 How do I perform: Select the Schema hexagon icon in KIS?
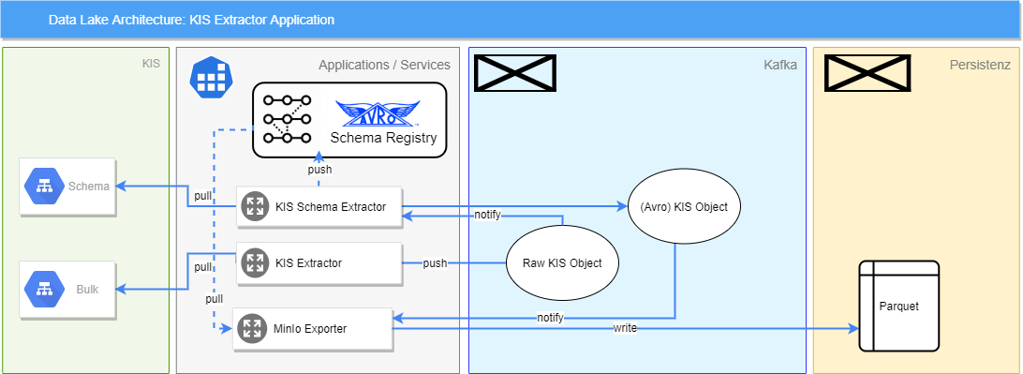point(44,187)
